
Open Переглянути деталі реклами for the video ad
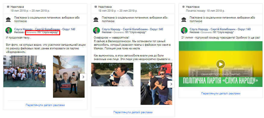[221, 94]
